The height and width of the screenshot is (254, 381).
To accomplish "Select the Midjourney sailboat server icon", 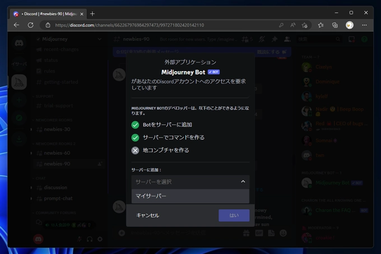I will coord(19,82).
